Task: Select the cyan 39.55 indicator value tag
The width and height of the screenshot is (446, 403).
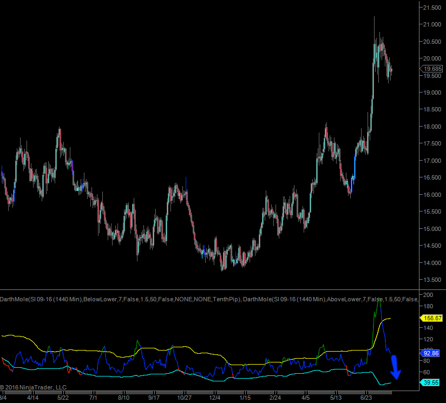Action: point(432,382)
